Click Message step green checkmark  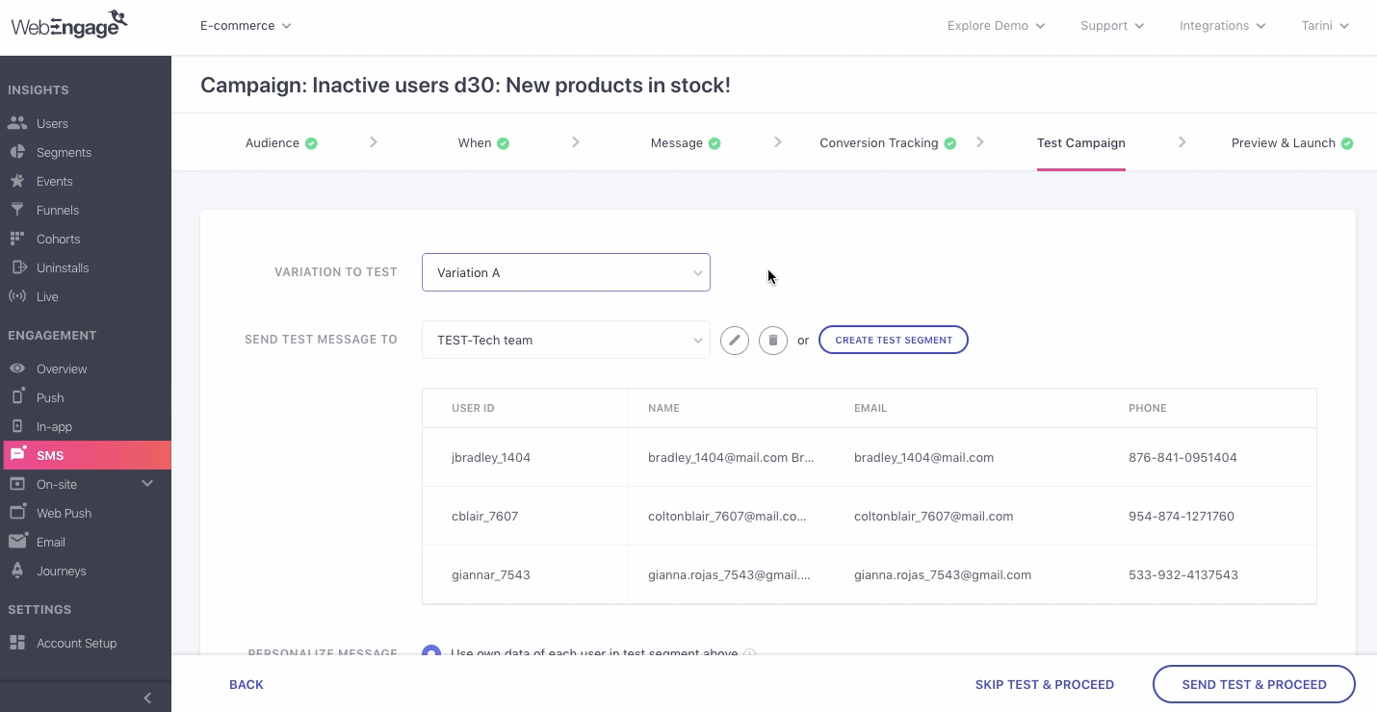tap(714, 143)
